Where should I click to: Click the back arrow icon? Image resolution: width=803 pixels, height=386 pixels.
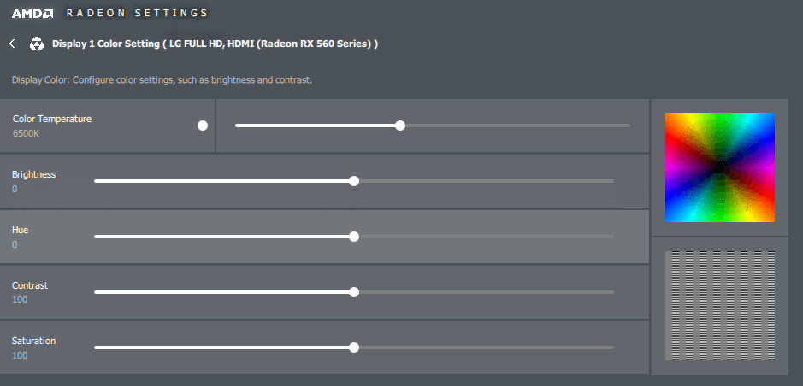coord(12,44)
